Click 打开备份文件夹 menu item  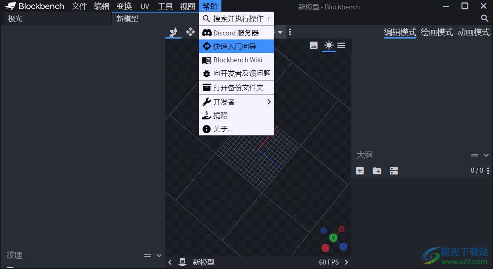click(237, 87)
